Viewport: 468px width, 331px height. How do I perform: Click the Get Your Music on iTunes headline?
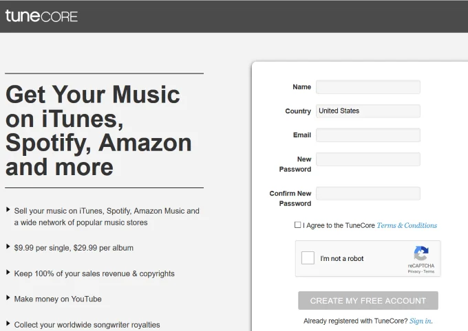tap(98, 130)
